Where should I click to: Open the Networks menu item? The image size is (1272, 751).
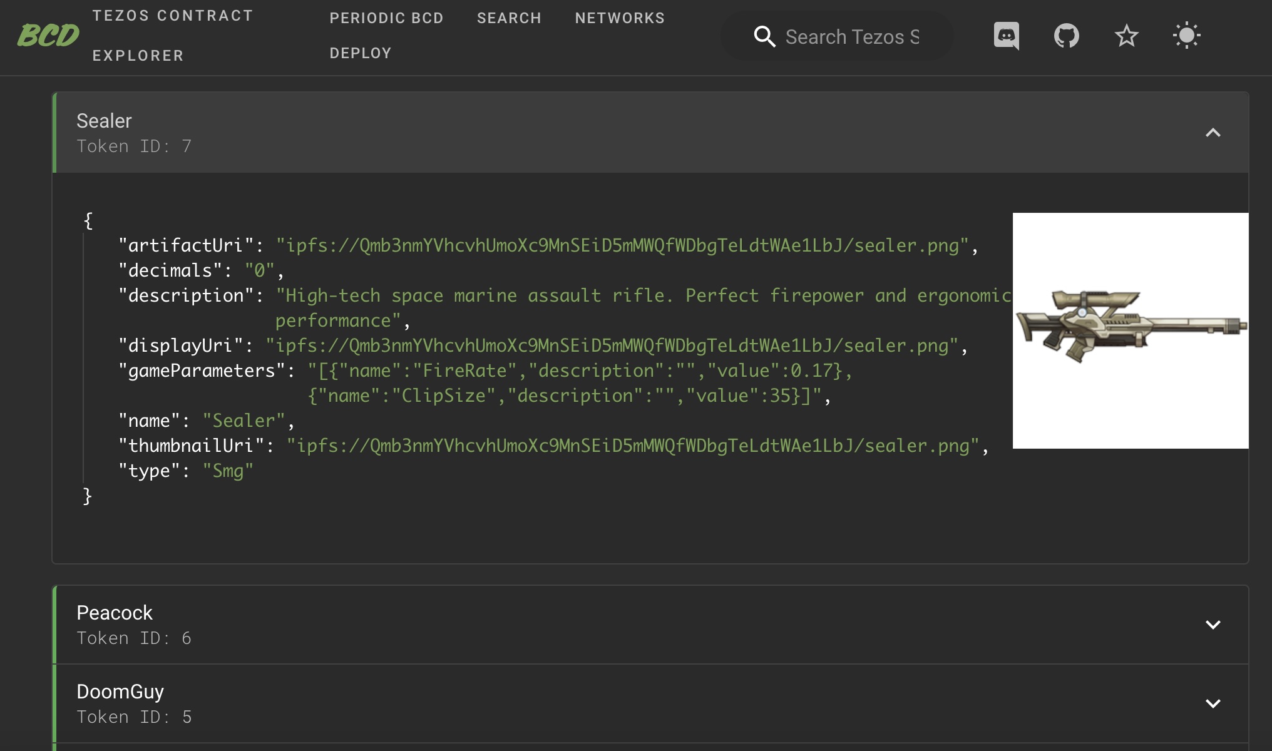click(620, 18)
